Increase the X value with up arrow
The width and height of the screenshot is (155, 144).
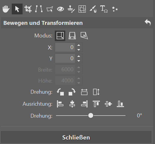79,45
